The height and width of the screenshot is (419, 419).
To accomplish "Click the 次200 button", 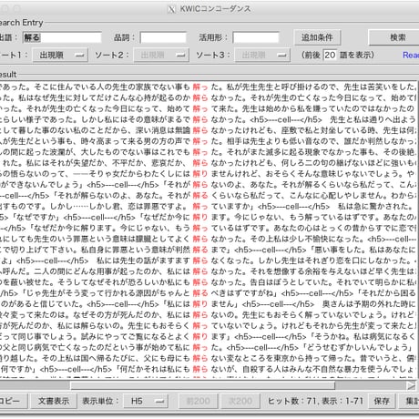I will point(240,401).
